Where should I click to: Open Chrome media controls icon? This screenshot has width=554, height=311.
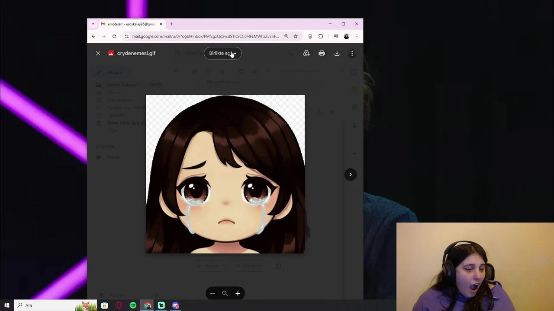[336, 36]
